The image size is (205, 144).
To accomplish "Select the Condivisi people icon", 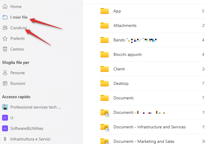I will coord(5,28).
